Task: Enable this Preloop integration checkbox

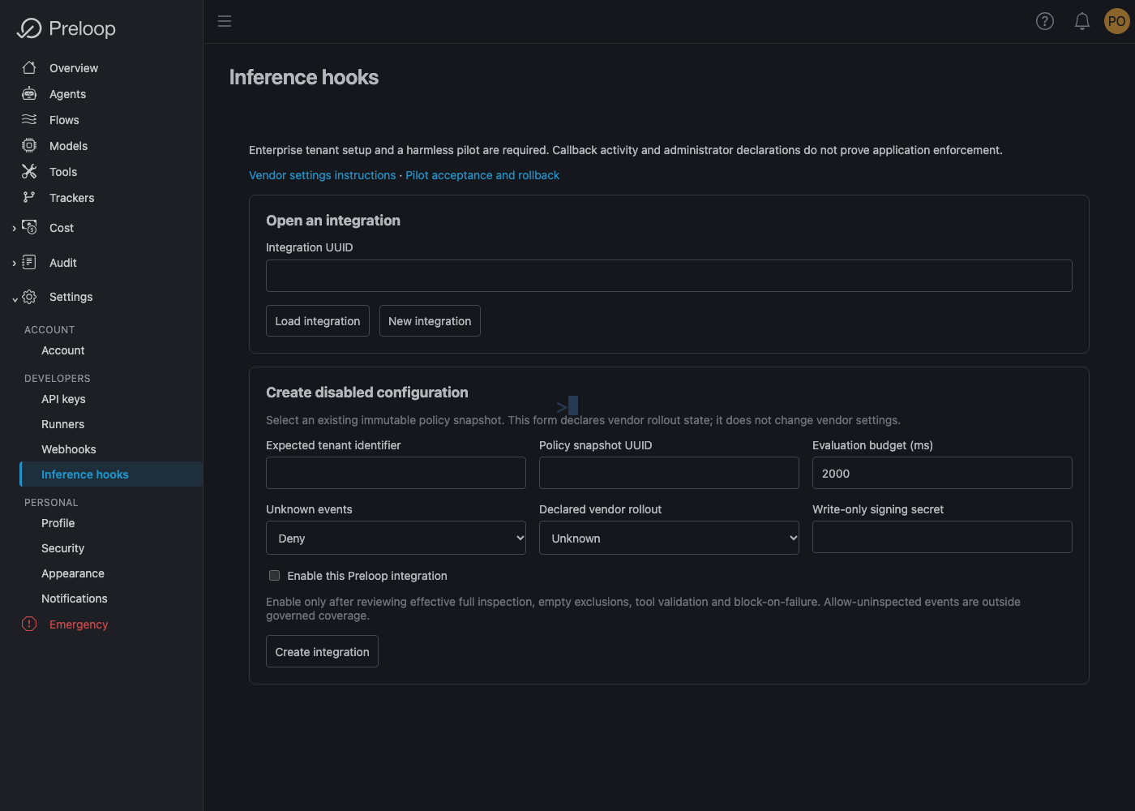Action: (274, 576)
